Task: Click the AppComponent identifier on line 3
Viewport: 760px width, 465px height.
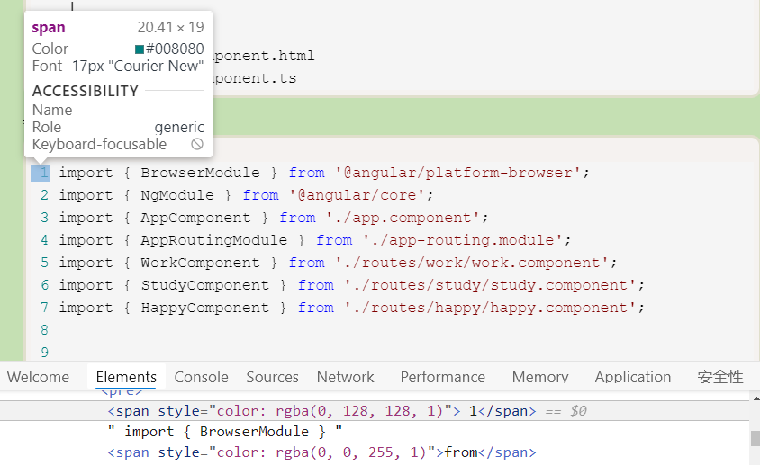Action: (x=195, y=218)
